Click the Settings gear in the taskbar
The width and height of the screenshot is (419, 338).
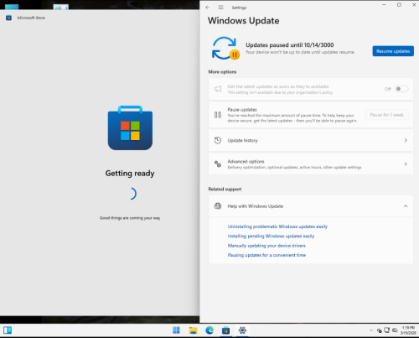242,330
